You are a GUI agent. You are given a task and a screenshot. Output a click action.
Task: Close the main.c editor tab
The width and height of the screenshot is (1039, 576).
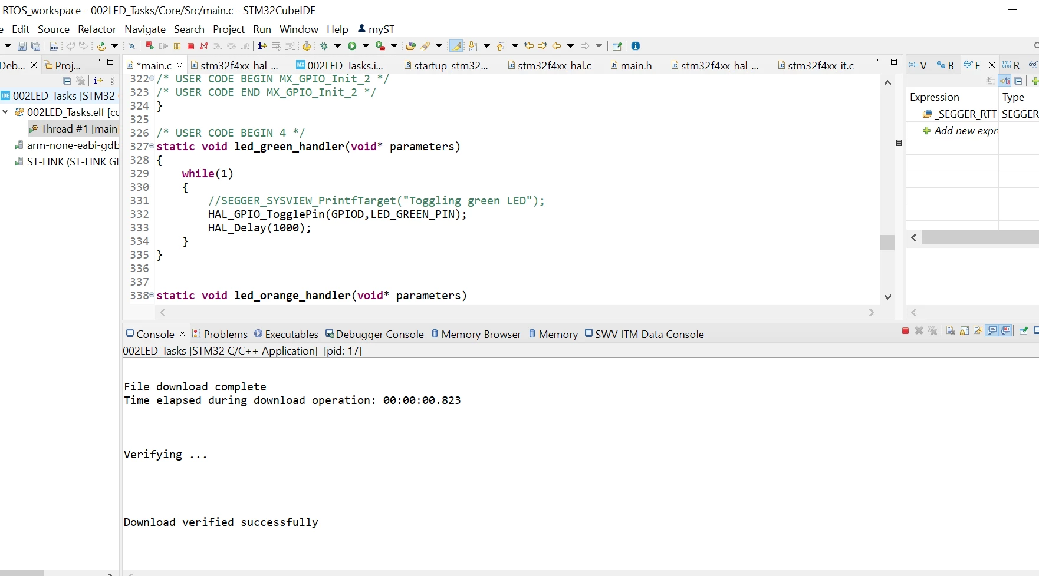pos(180,65)
